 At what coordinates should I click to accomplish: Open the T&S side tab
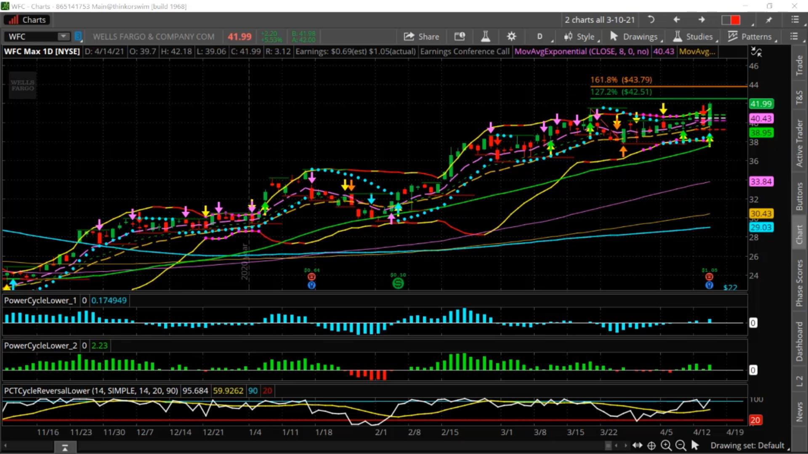tap(800, 98)
